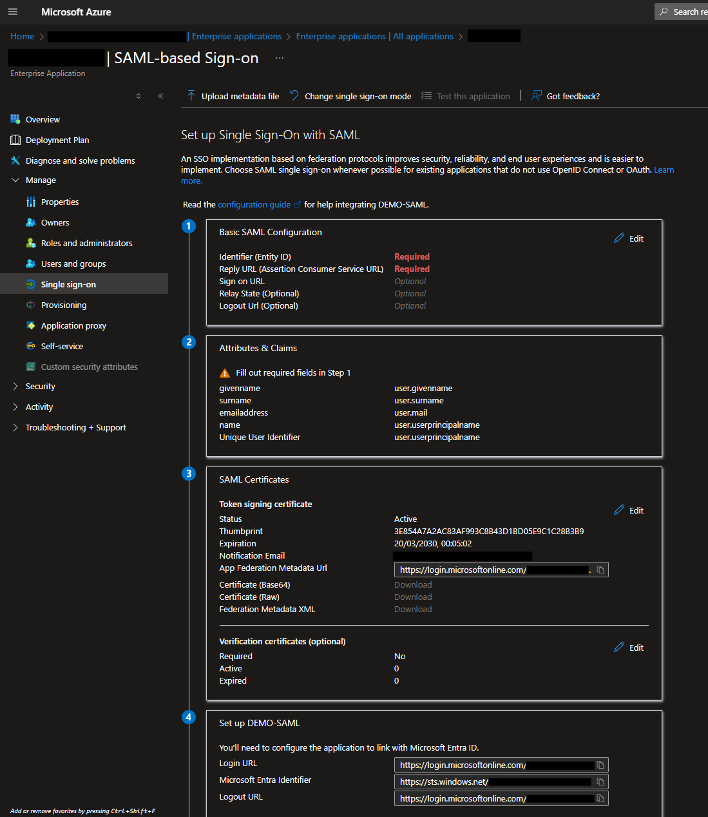Click the Application proxy icon

[x=31, y=325]
